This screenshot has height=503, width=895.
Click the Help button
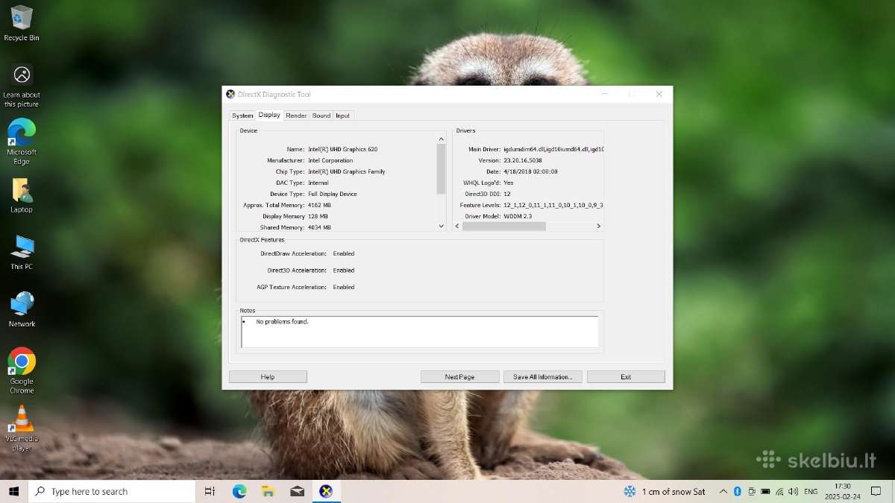pos(268,377)
